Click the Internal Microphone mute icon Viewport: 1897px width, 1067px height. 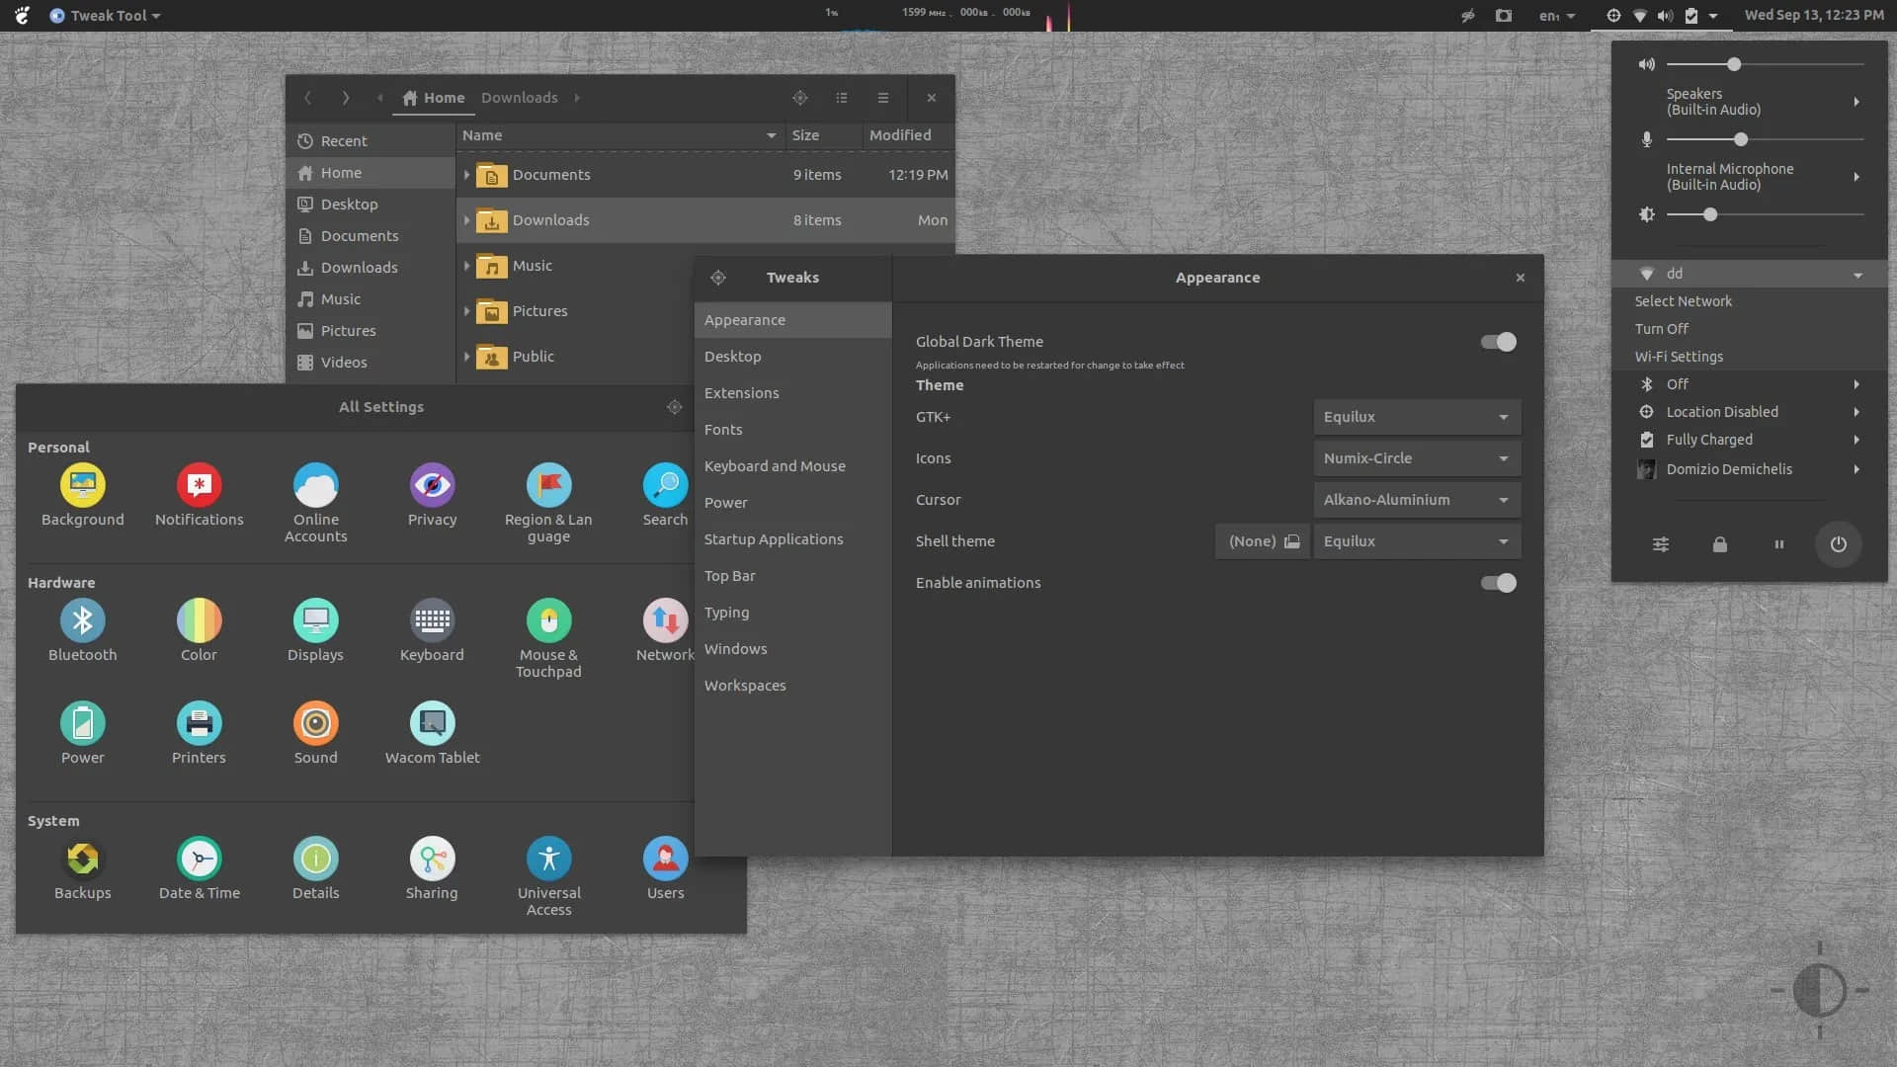click(1645, 140)
